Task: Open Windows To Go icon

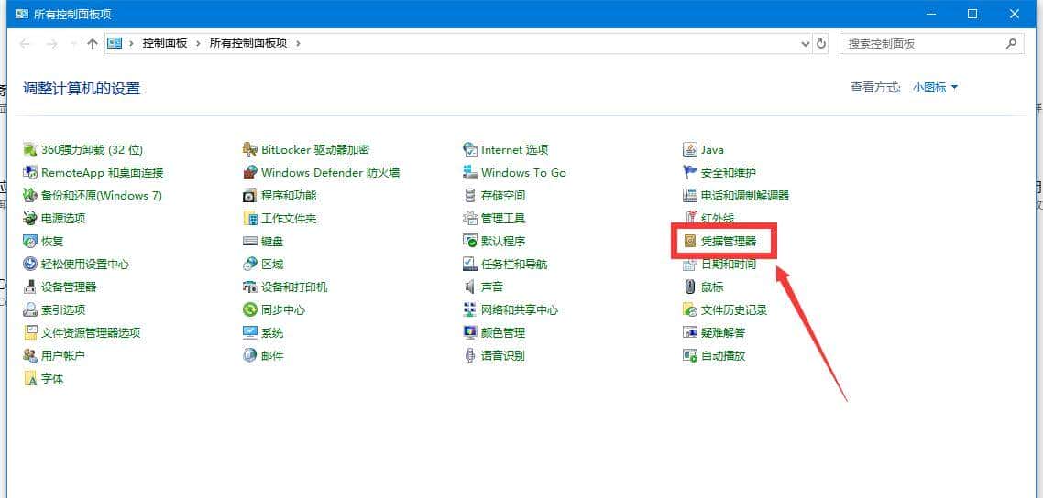Action: 470,173
